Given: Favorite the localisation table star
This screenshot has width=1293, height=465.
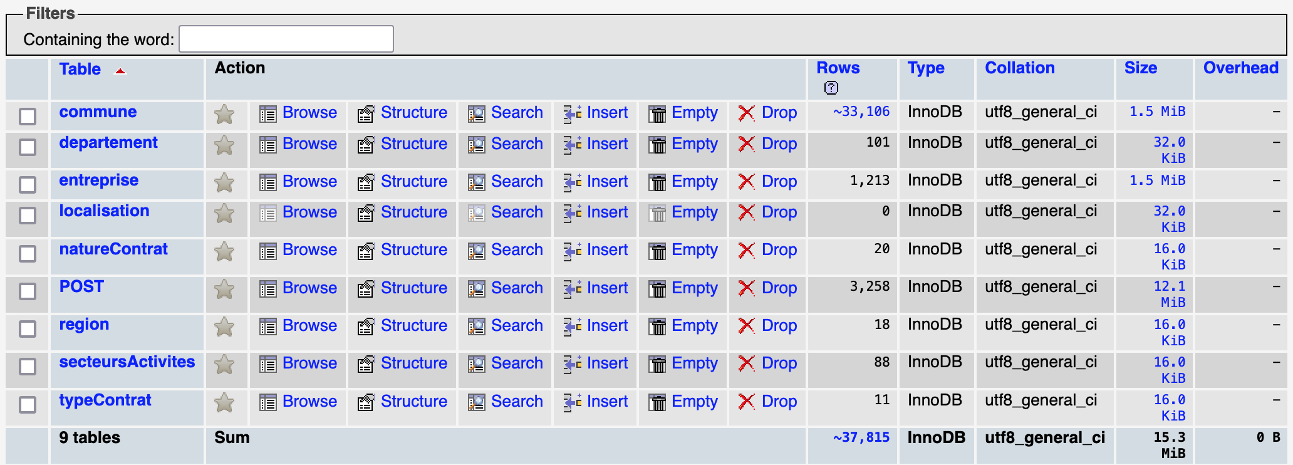Looking at the screenshot, I should click(224, 214).
